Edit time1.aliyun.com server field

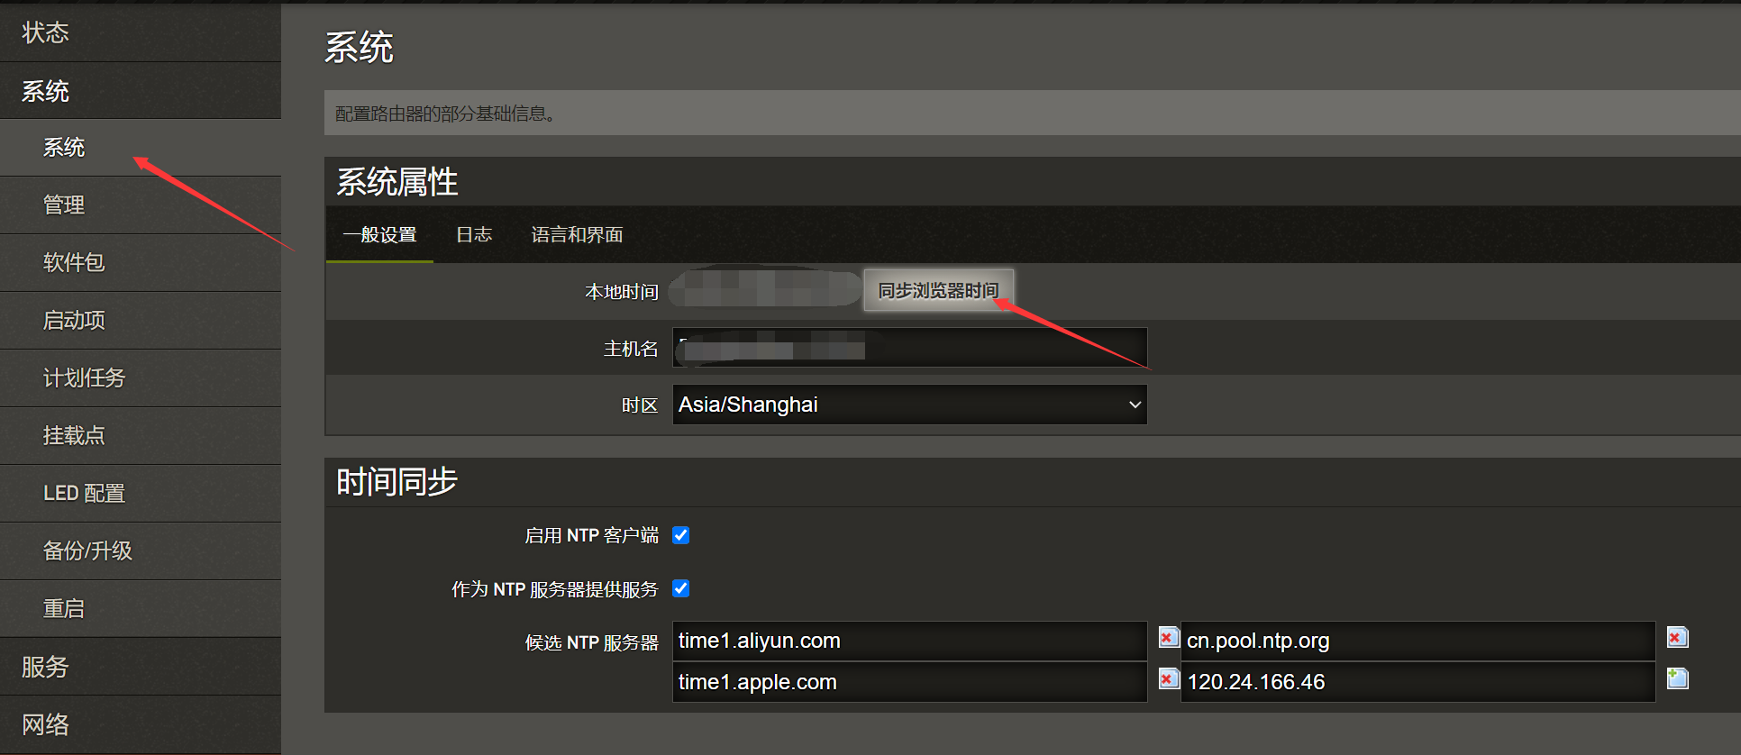909,641
